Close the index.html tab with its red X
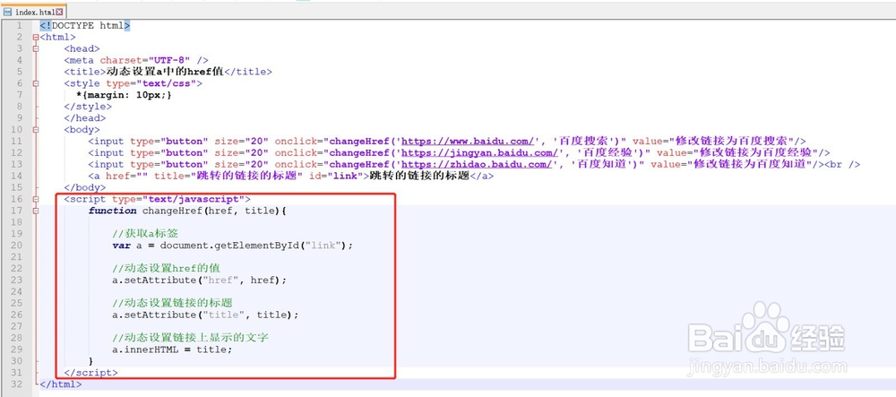This screenshot has height=397, width=896. tap(60, 12)
